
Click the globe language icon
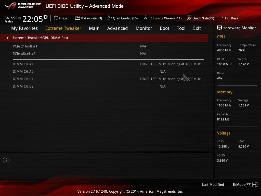[x=56, y=18]
